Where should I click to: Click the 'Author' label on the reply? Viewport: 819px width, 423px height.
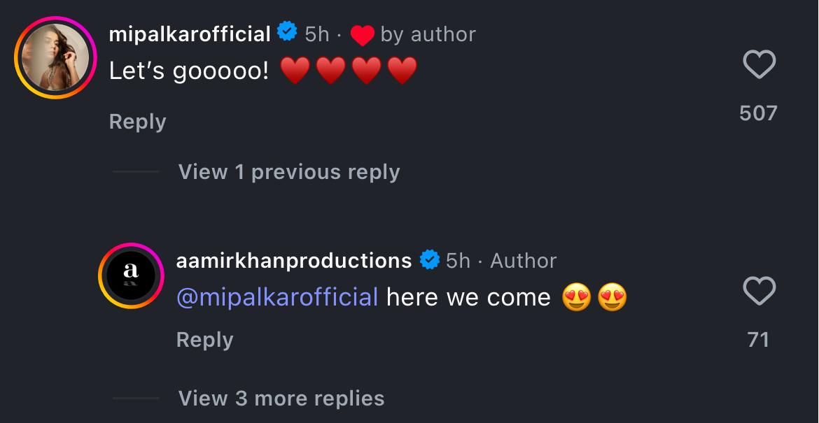pos(524,260)
